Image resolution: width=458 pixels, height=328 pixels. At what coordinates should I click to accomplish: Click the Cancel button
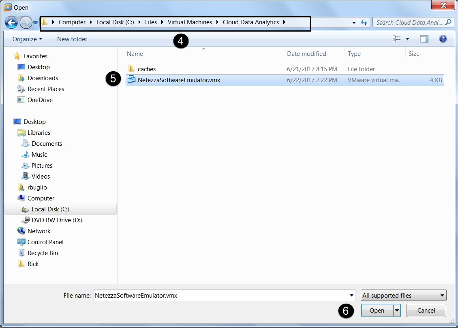click(426, 311)
